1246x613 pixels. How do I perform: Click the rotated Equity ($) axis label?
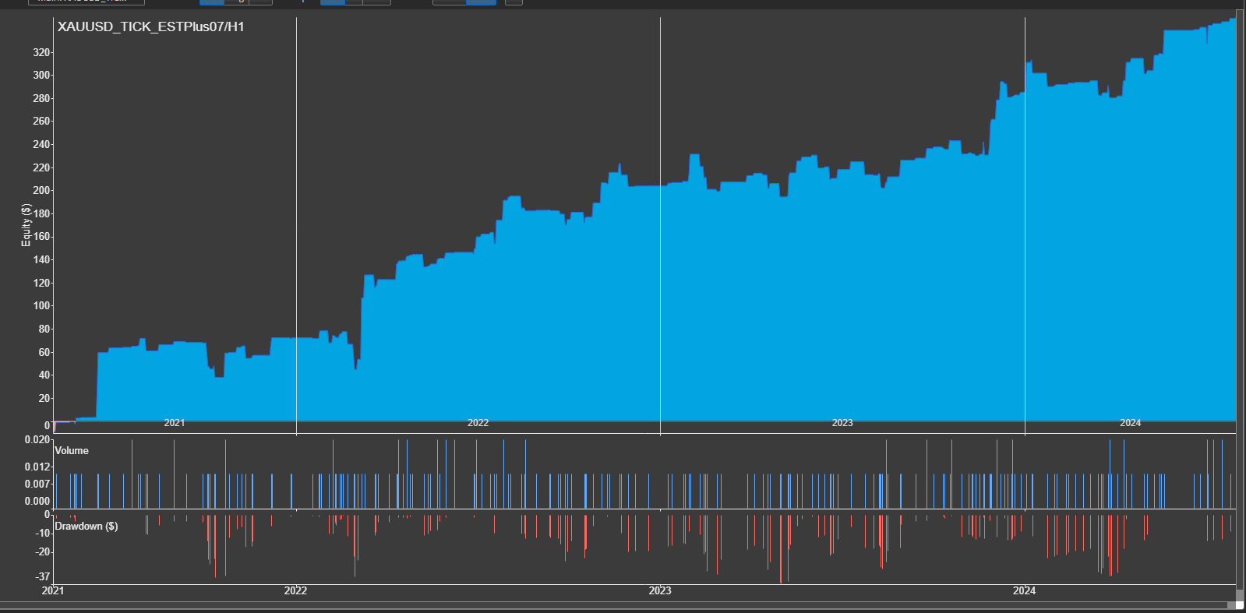(x=26, y=225)
